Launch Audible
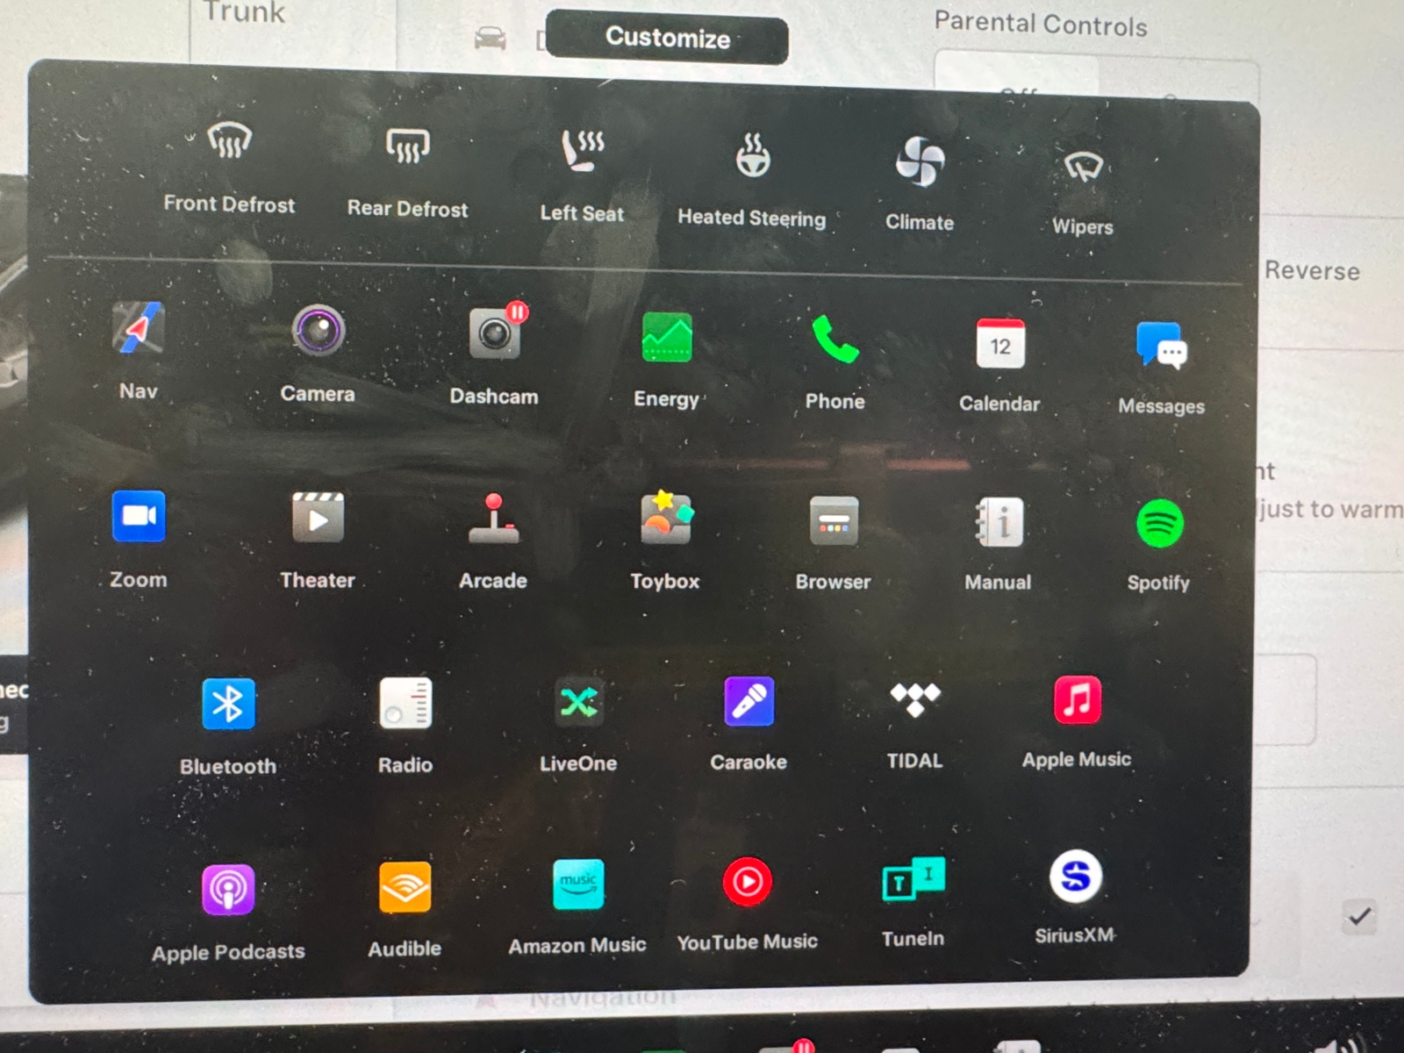This screenshot has height=1053, width=1404. (x=405, y=910)
